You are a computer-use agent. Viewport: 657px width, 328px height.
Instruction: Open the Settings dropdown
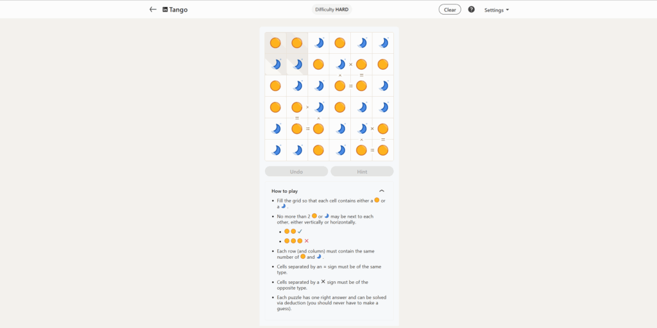(496, 10)
